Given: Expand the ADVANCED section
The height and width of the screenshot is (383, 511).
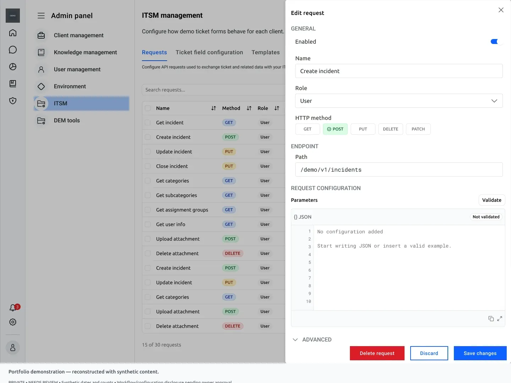Looking at the screenshot, I should click(312, 340).
